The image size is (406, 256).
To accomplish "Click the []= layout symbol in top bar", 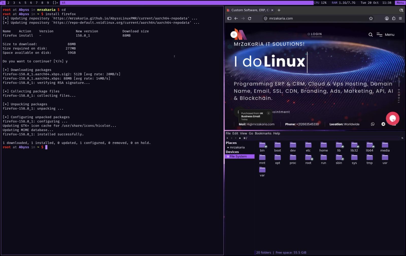I will (55, 3).
